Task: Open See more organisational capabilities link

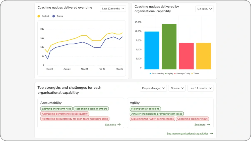Action: point(190,133)
